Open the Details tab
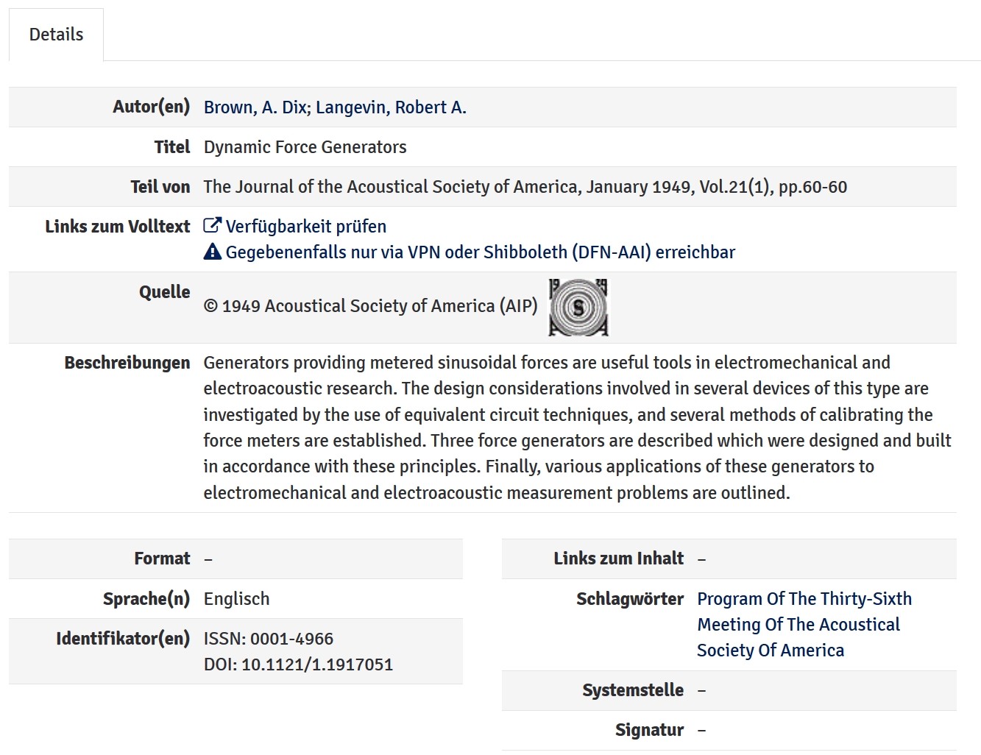This screenshot has height=755, width=981. point(56,35)
